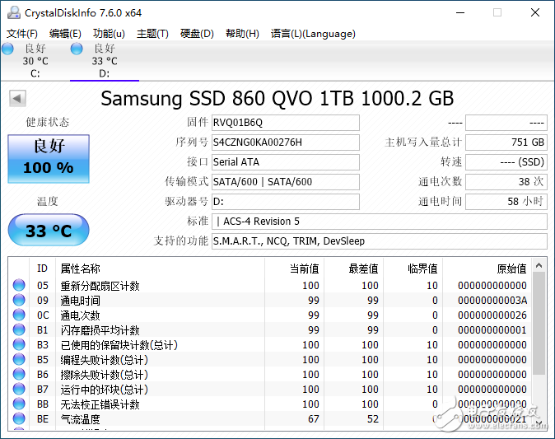Select the 通电次数 attribute row in list
This screenshot has height=439, width=555.
270,315
